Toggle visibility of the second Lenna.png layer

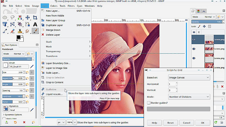point(194,49)
